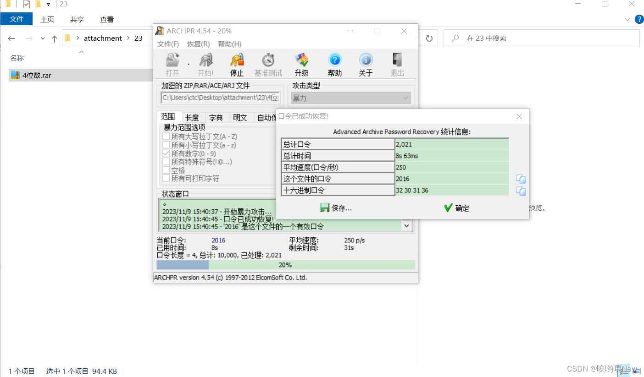Go forward in Explorer navigation
This screenshot has width=644, height=377.
tap(28, 38)
